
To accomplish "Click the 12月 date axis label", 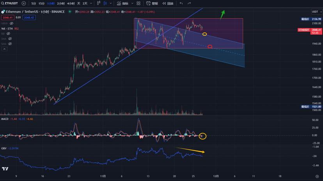I will pyautogui.click(x=216, y=176).
